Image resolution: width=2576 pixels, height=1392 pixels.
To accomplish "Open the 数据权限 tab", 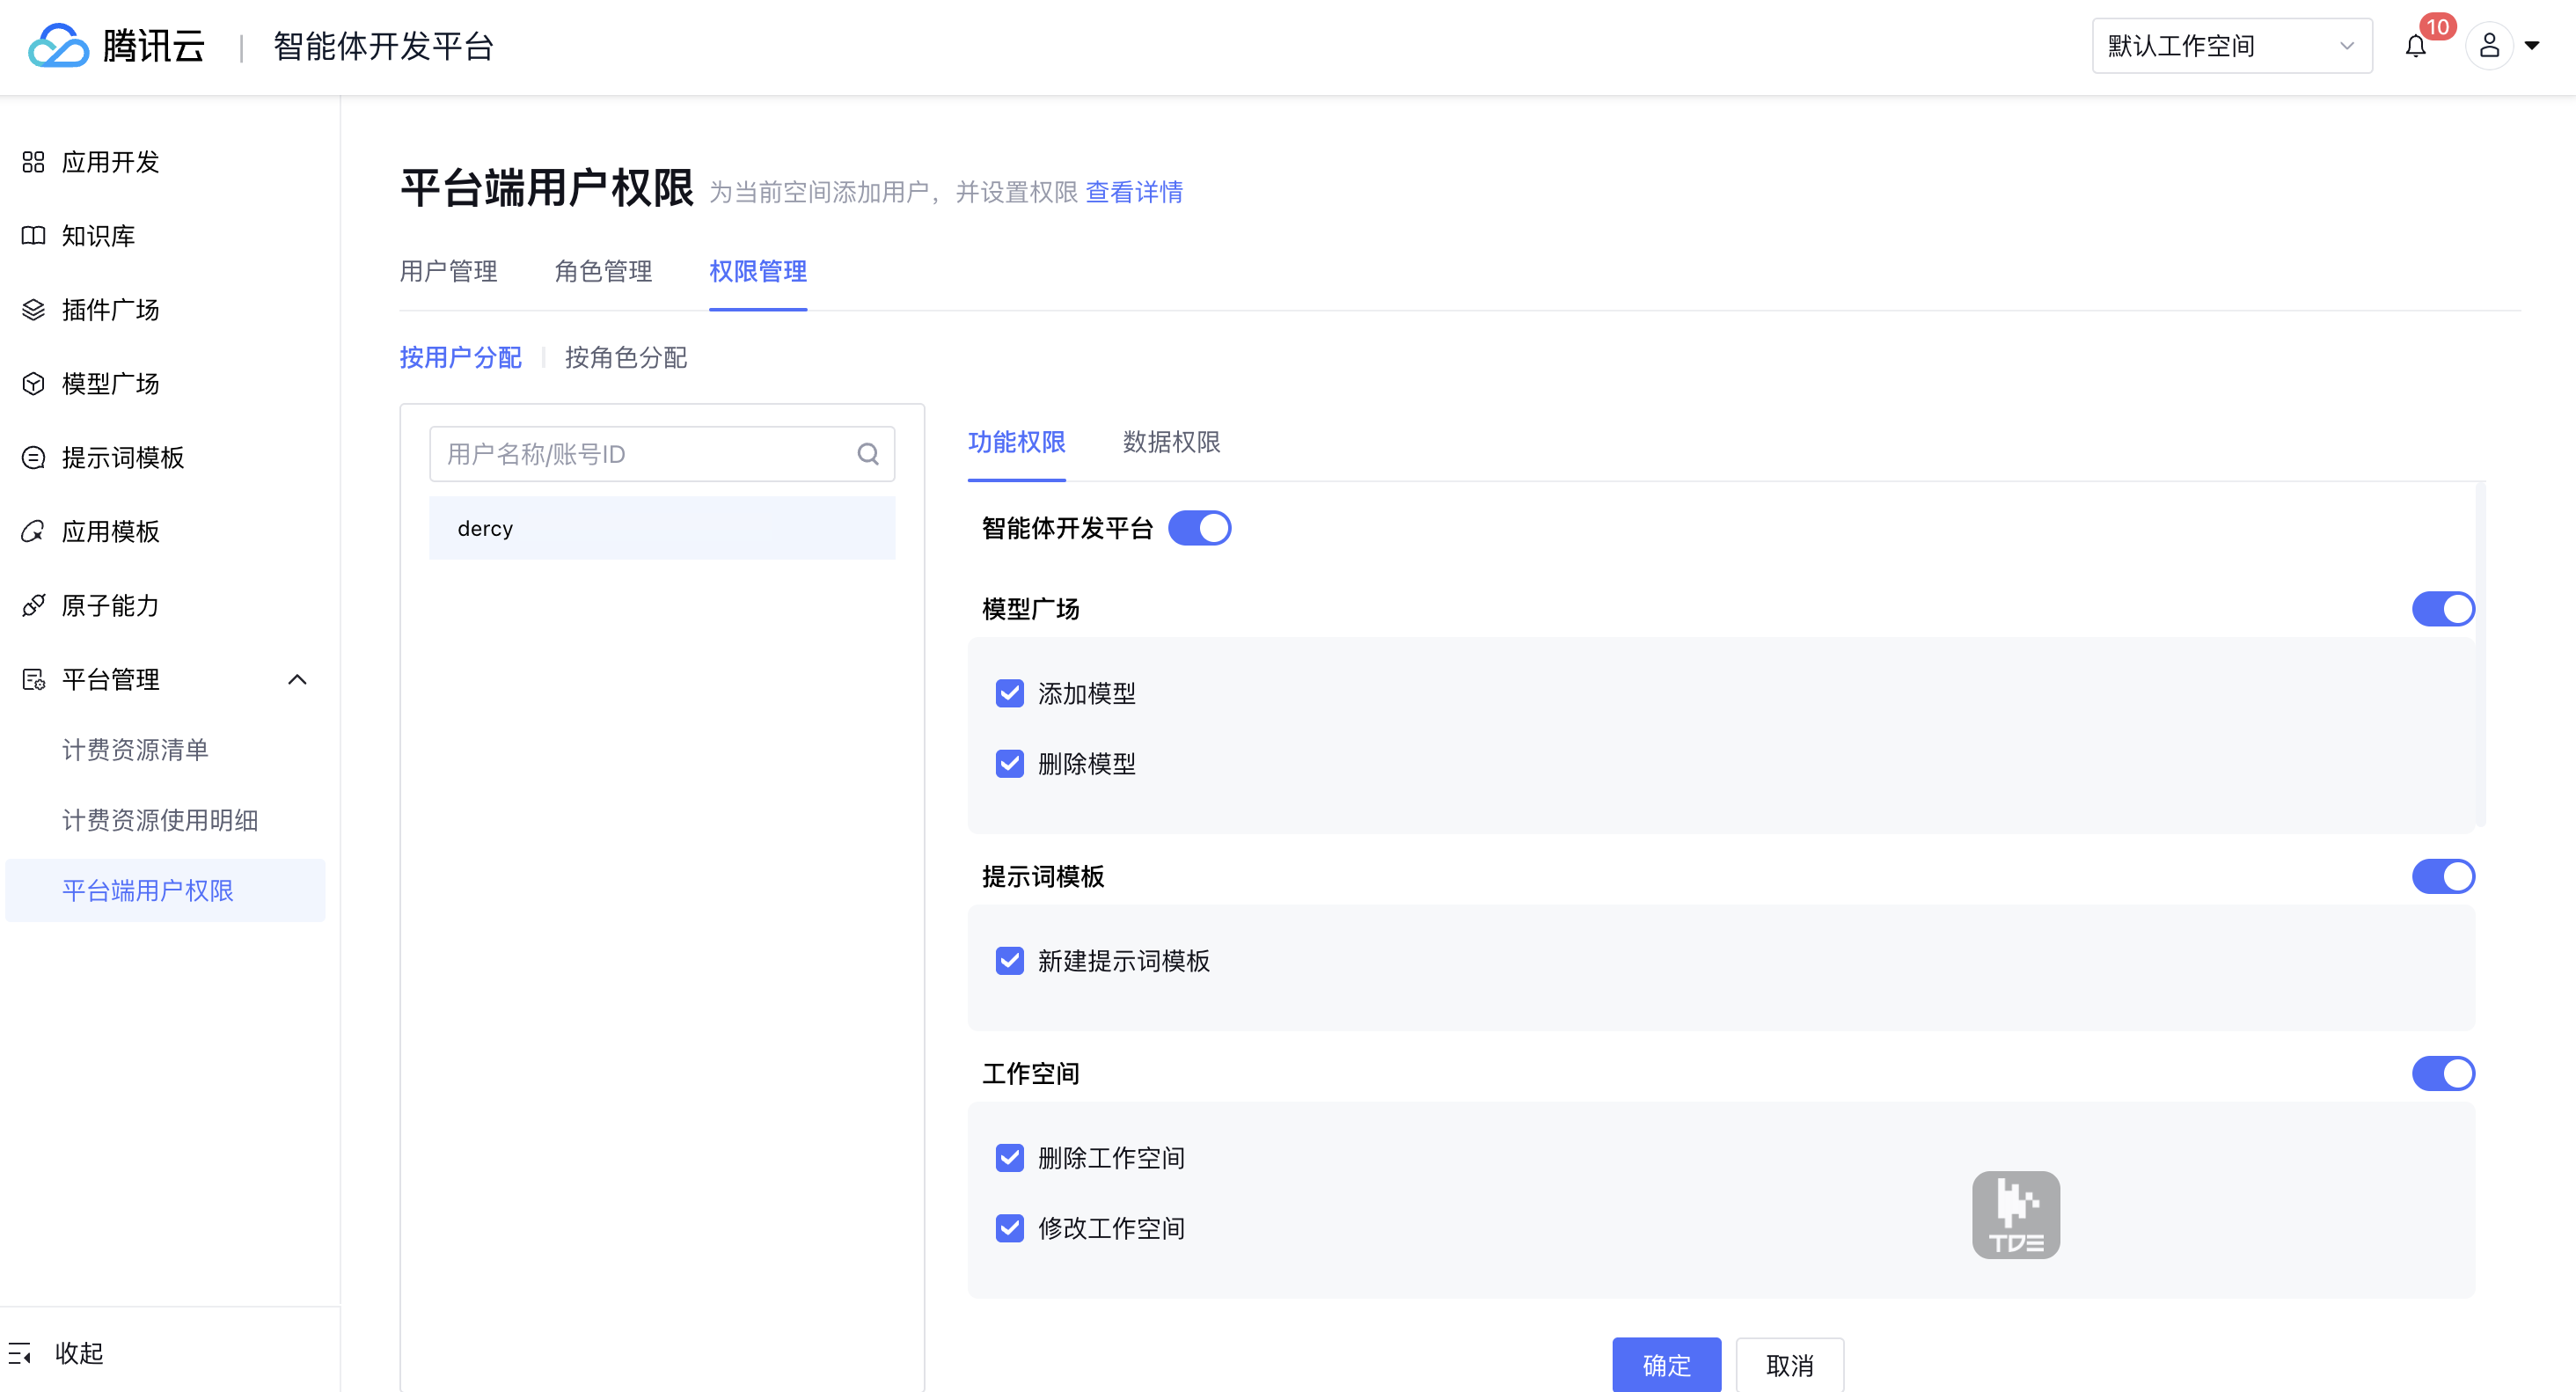I will [1171, 442].
